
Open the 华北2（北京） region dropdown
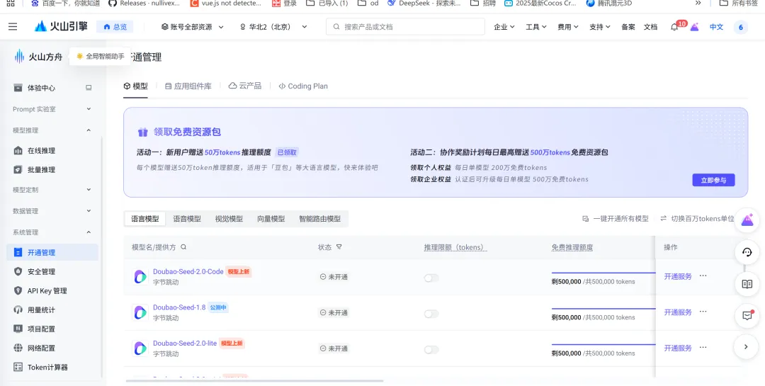[x=273, y=27]
